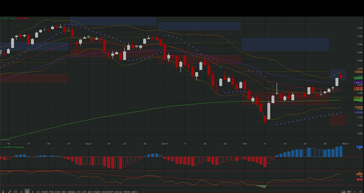This screenshot has width=364, height=193.
Task: Open the indicators chart icon
Action: click(x=343, y=192)
